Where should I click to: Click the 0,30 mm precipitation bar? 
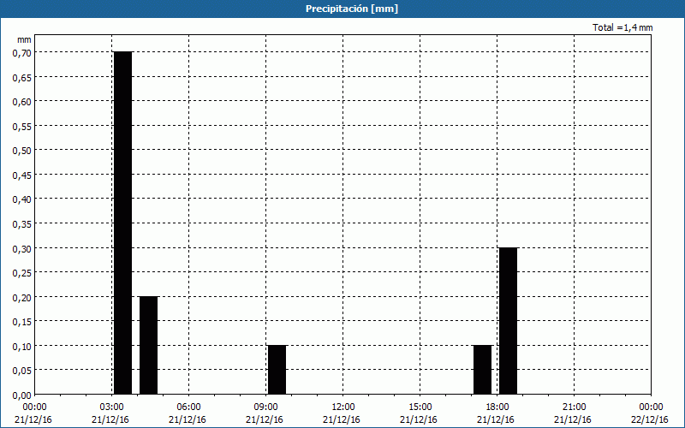508,321
